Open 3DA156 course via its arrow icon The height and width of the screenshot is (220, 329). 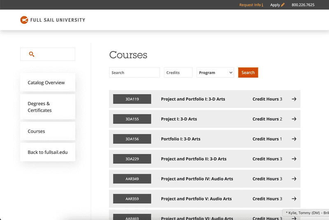(294, 139)
